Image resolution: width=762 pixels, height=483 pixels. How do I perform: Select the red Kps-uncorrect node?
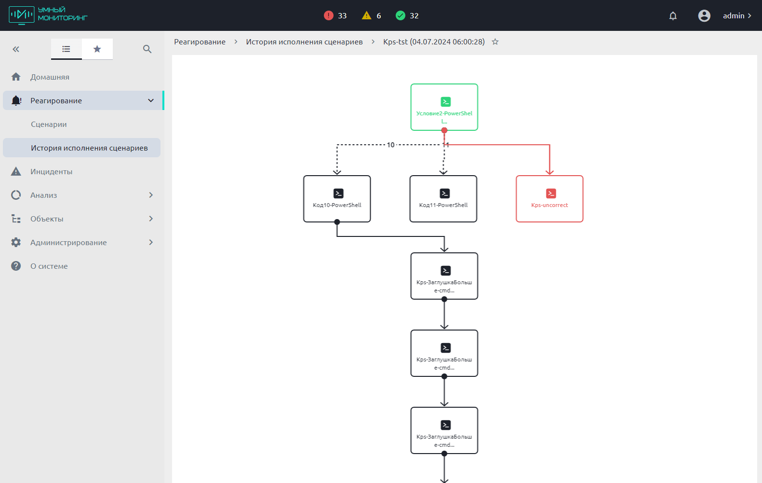[549, 199]
